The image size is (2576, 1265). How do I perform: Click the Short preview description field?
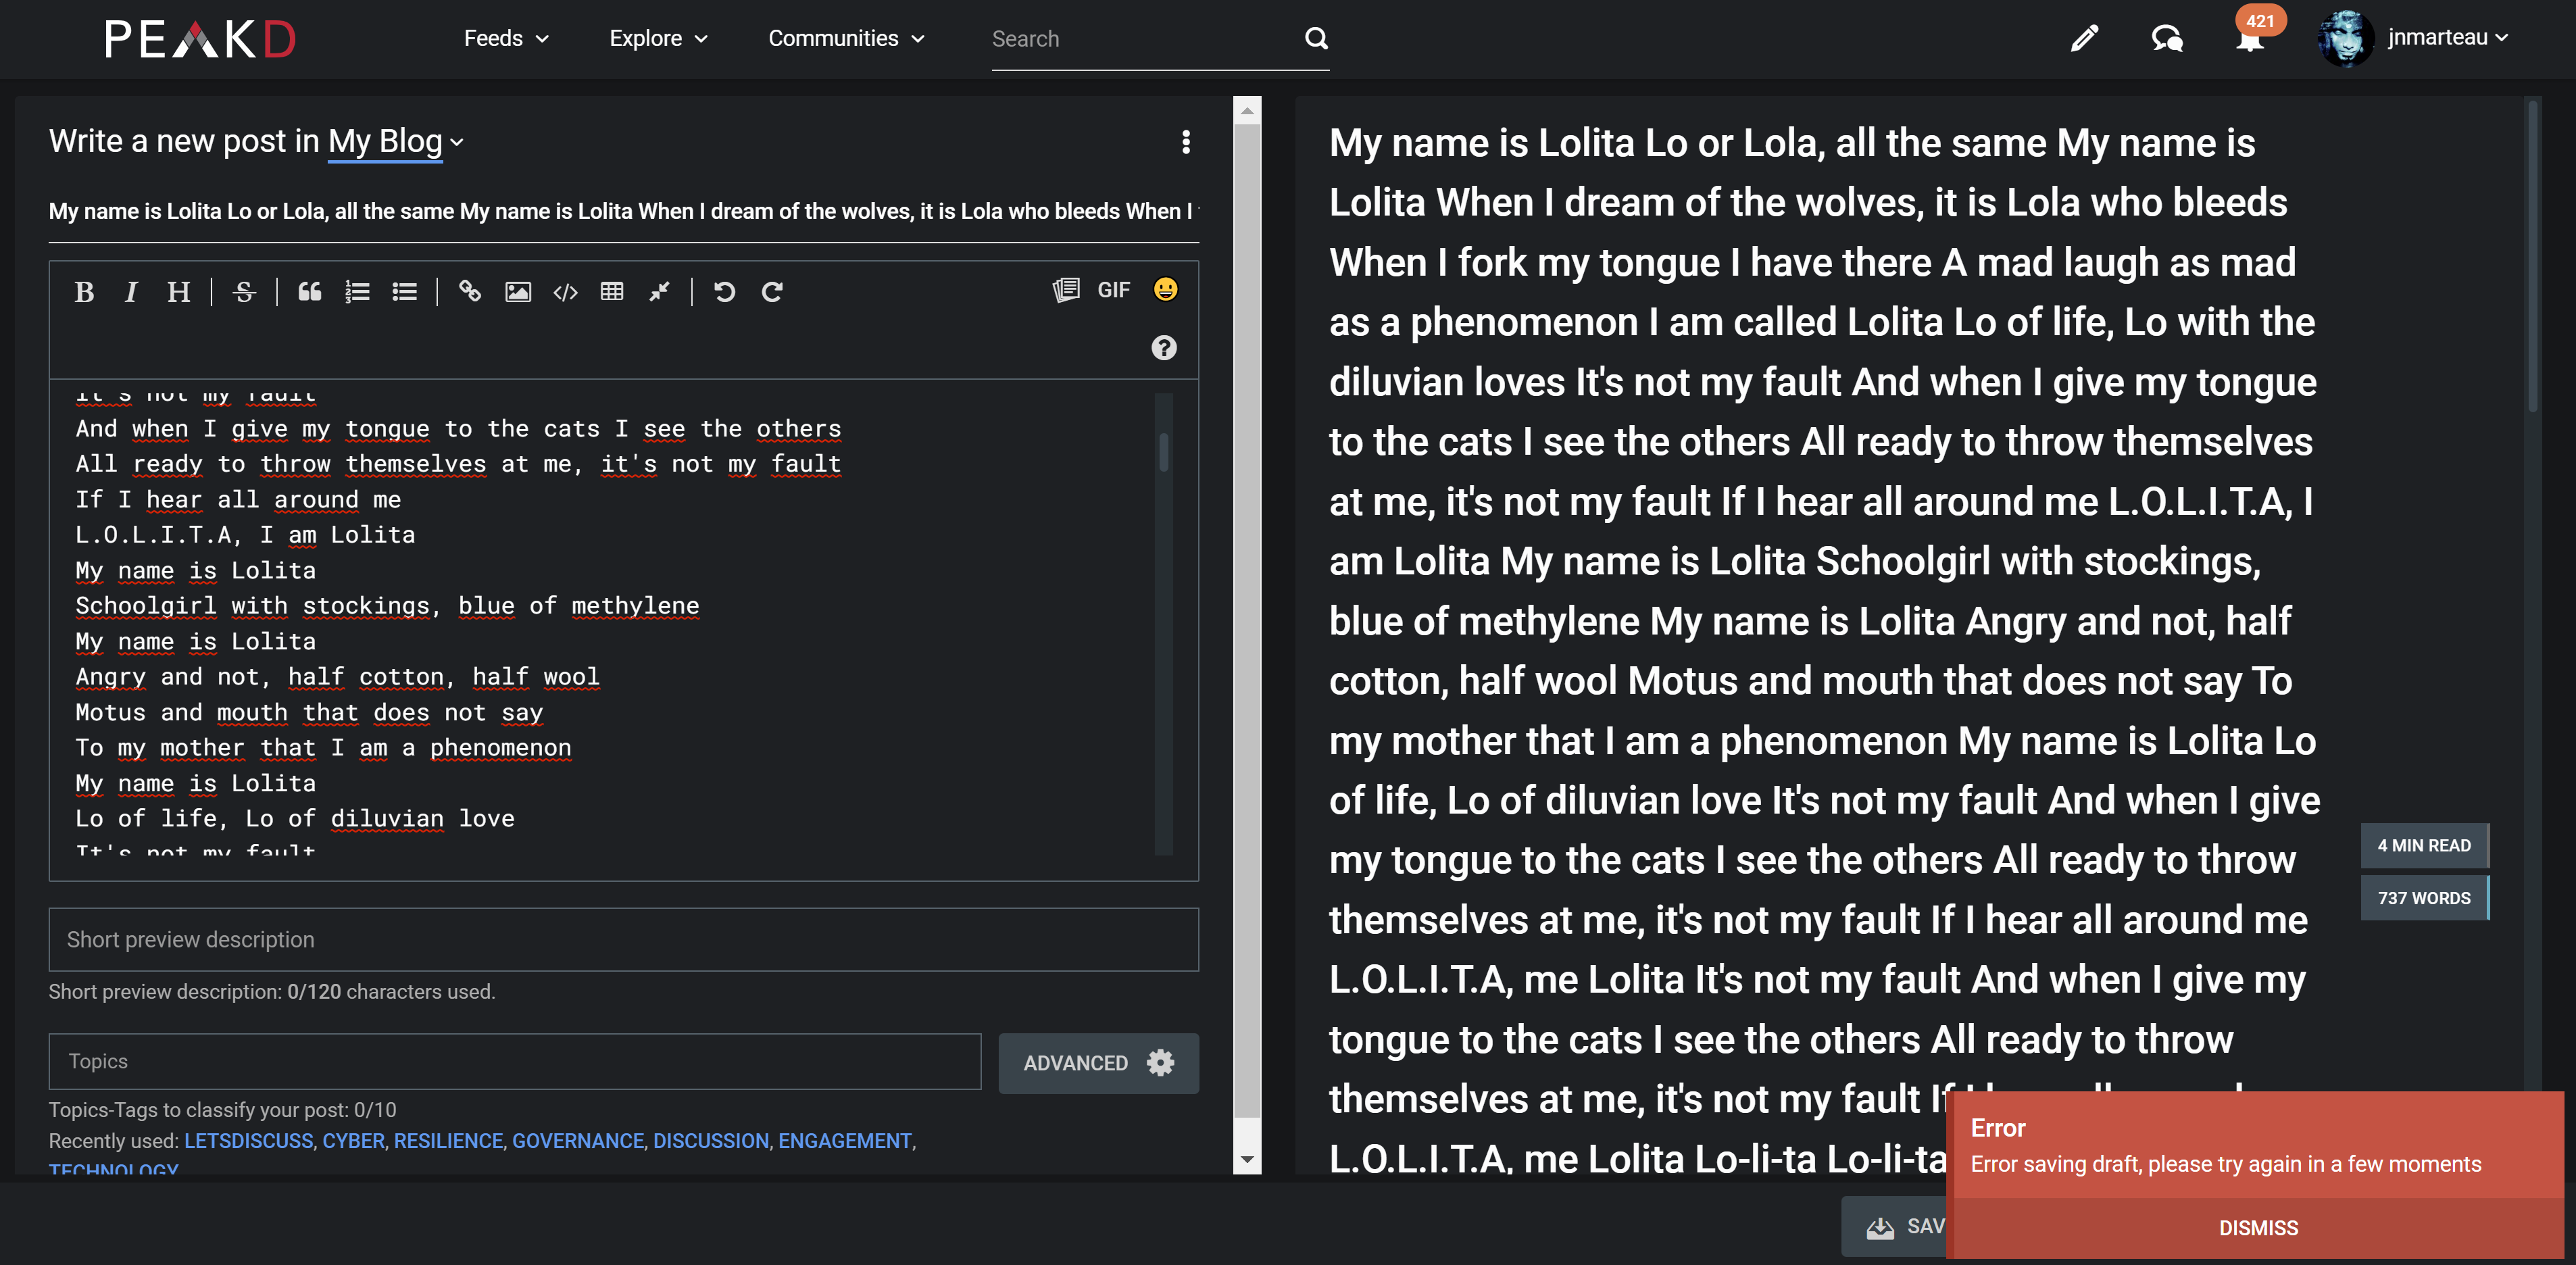click(x=623, y=939)
